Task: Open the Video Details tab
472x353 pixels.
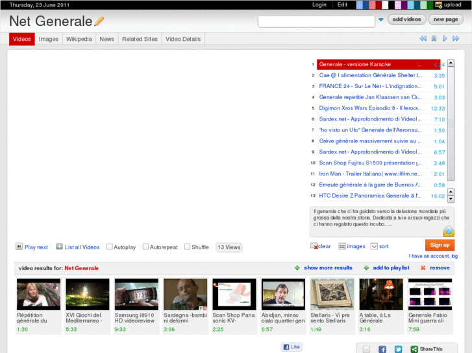Action: point(183,39)
